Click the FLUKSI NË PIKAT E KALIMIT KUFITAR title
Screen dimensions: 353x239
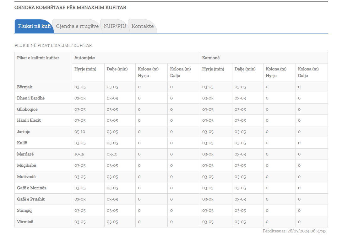click(x=53, y=45)
